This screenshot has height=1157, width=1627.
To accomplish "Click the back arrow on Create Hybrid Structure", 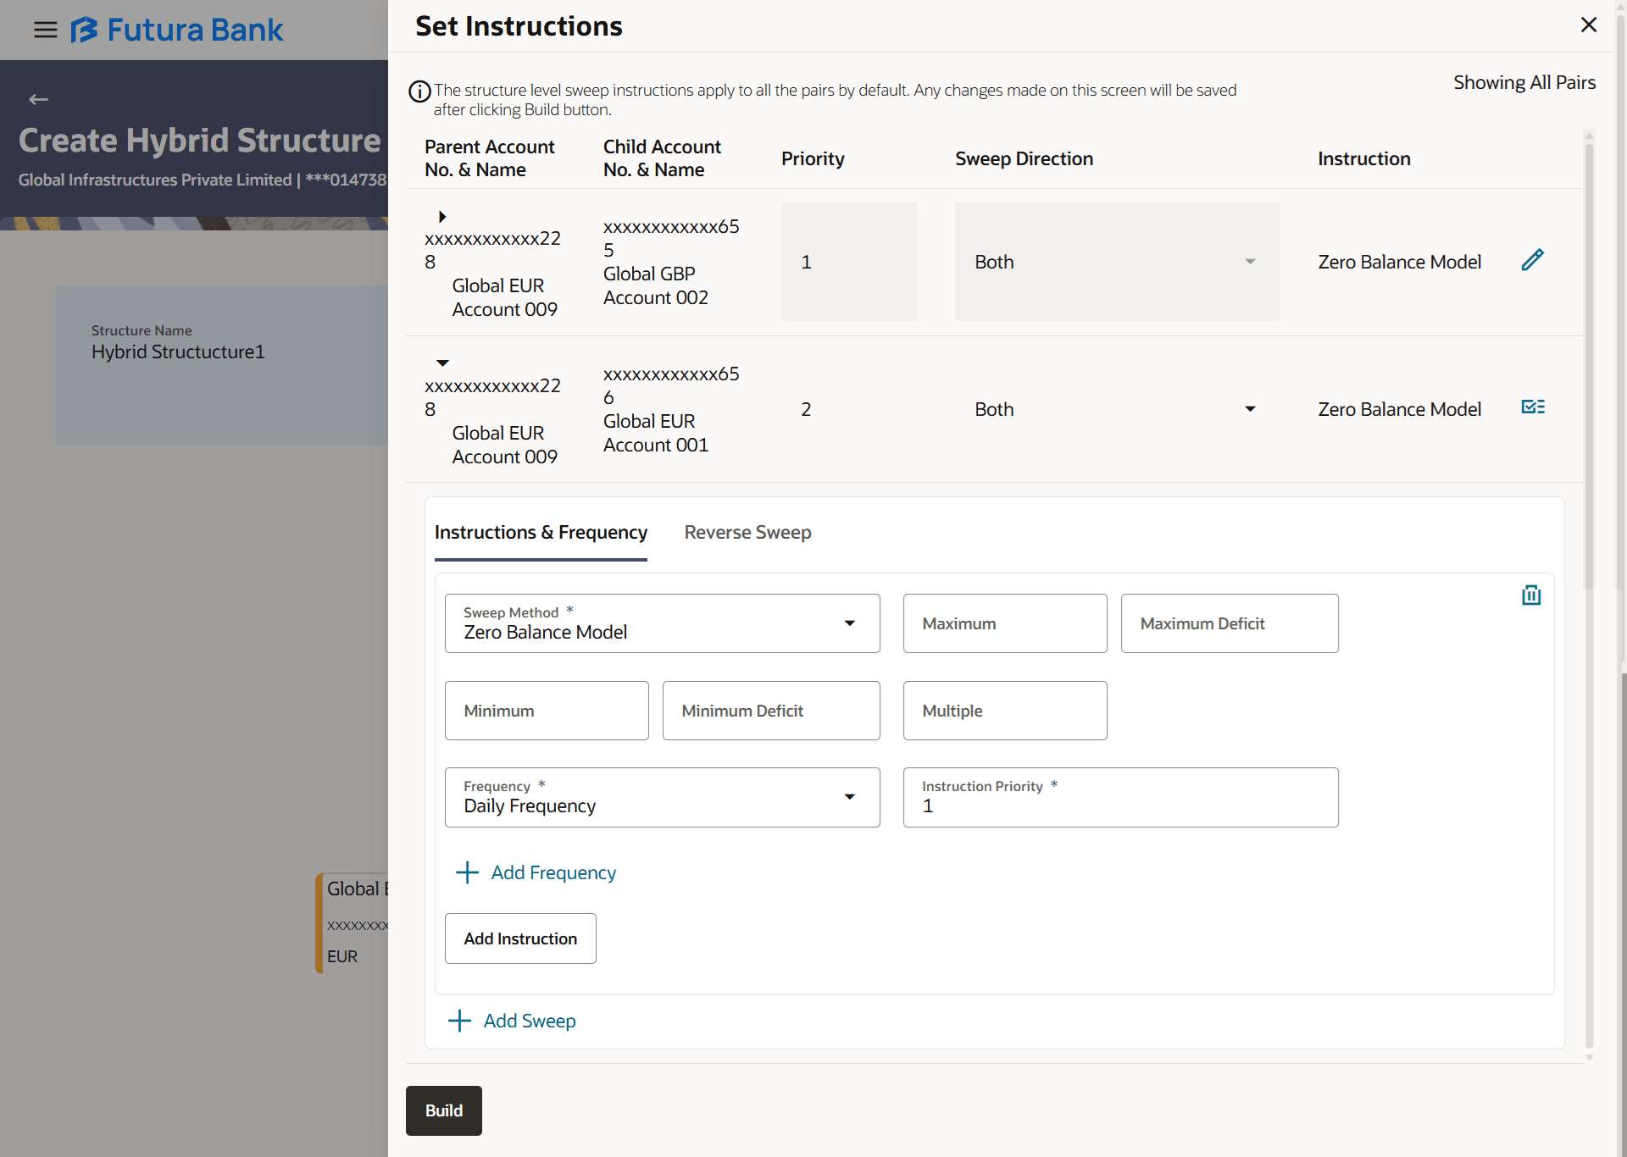I will (39, 100).
